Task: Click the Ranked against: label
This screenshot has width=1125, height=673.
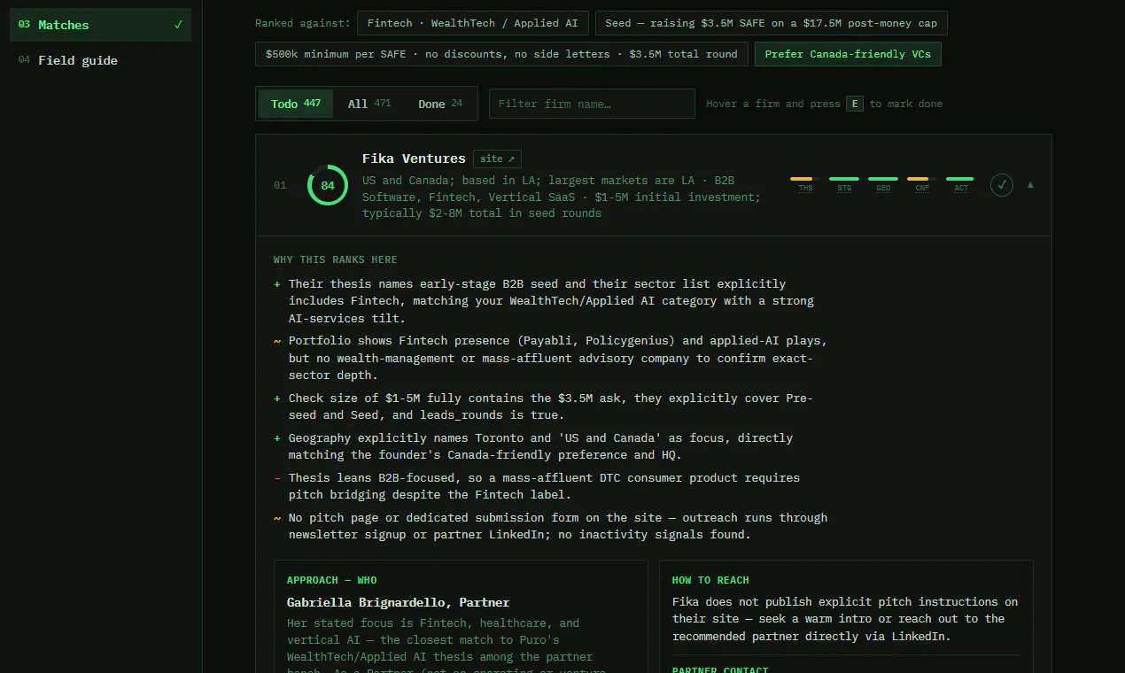Action: [x=303, y=23]
